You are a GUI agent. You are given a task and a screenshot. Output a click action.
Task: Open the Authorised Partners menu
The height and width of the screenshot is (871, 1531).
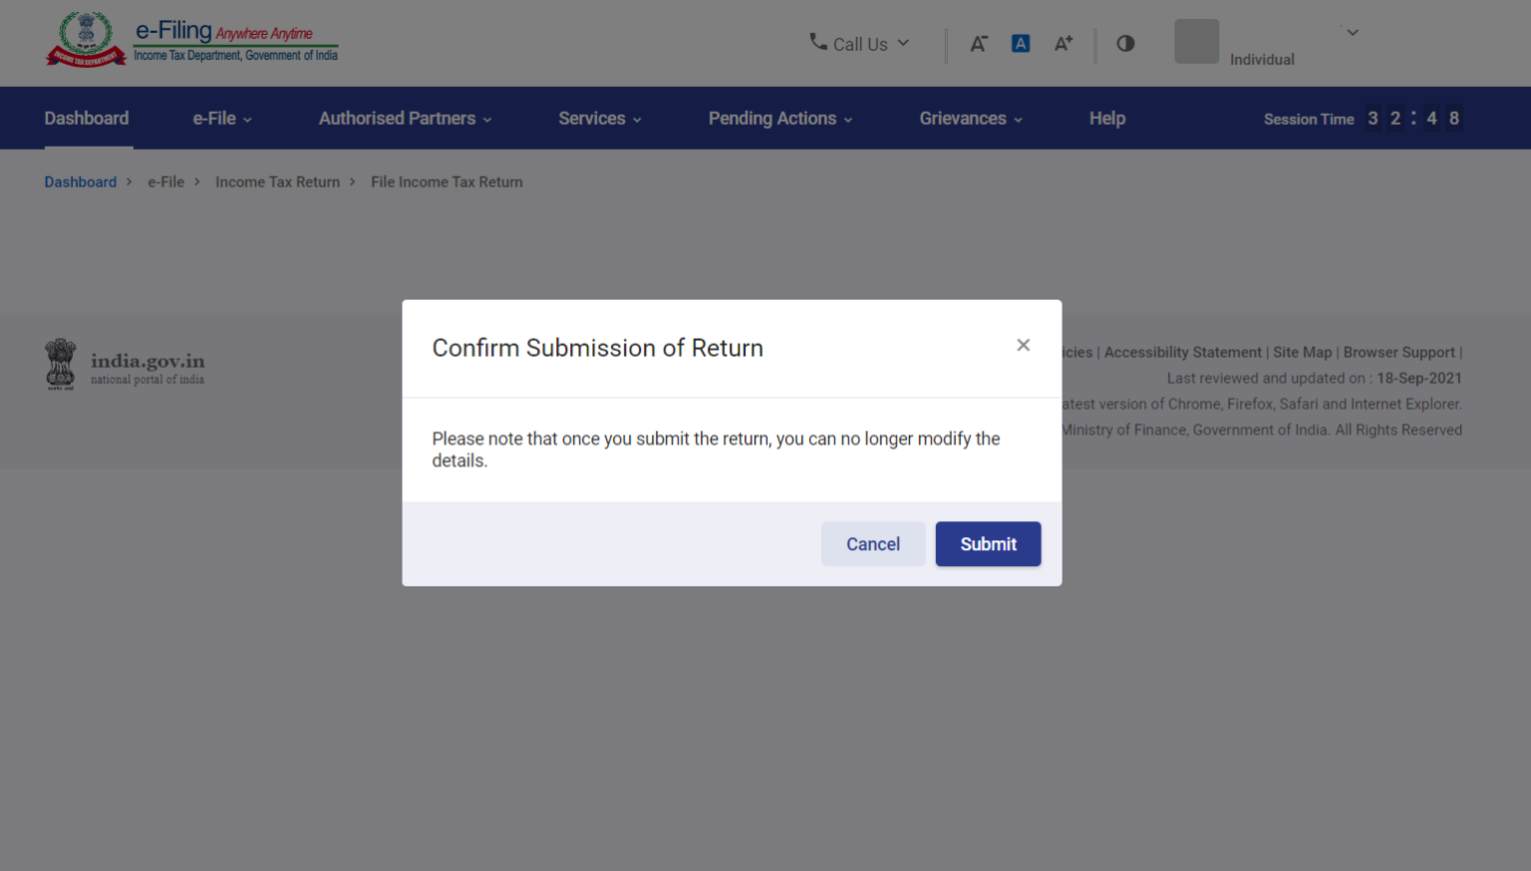click(x=405, y=119)
